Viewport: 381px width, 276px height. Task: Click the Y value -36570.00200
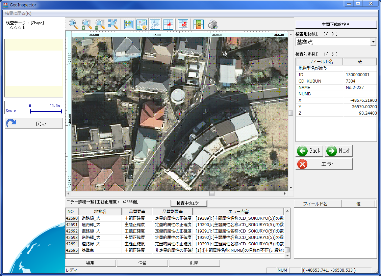coord(363,106)
